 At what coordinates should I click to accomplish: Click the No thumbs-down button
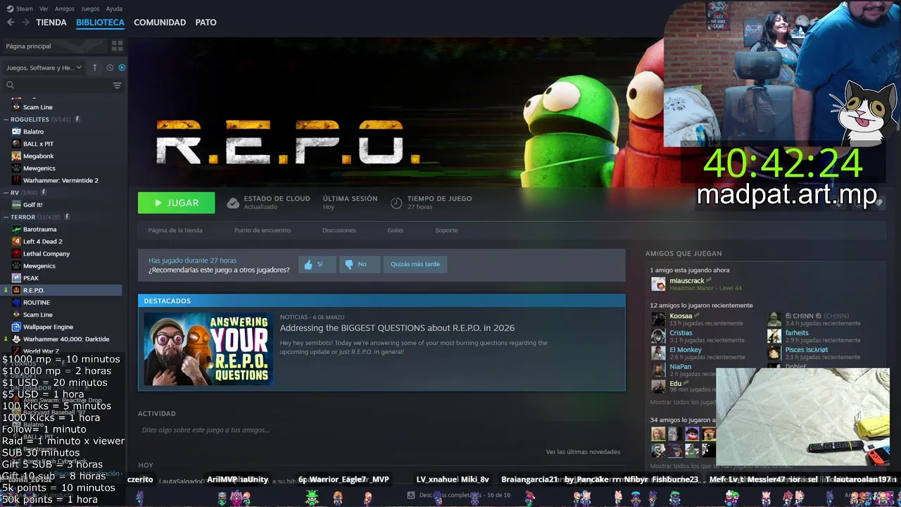pyautogui.click(x=360, y=264)
